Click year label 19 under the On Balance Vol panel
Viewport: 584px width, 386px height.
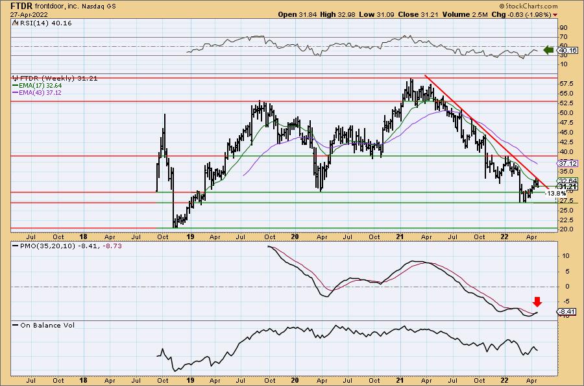click(190, 380)
